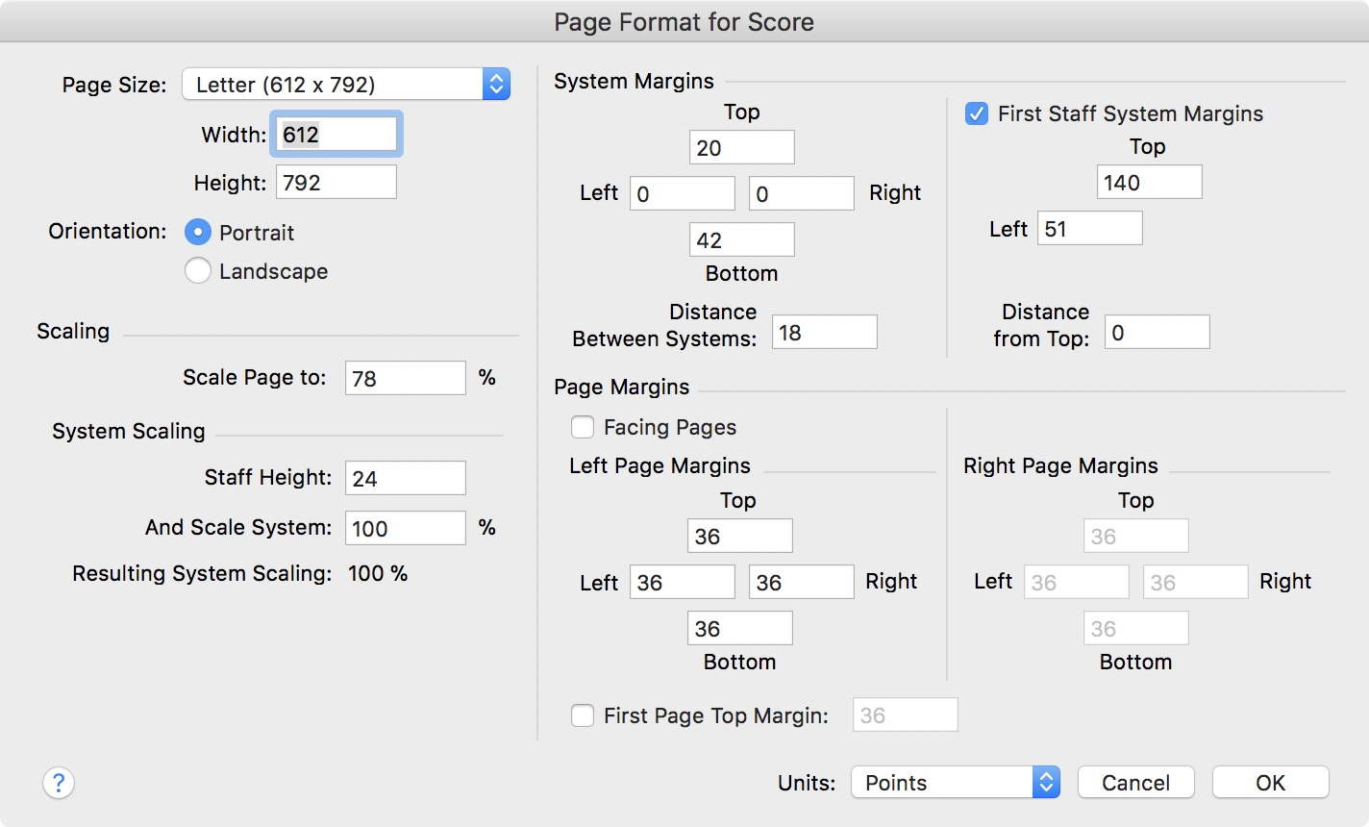The height and width of the screenshot is (827, 1369).
Task: Click the page Height field
Action: pyautogui.click(x=336, y=183)
